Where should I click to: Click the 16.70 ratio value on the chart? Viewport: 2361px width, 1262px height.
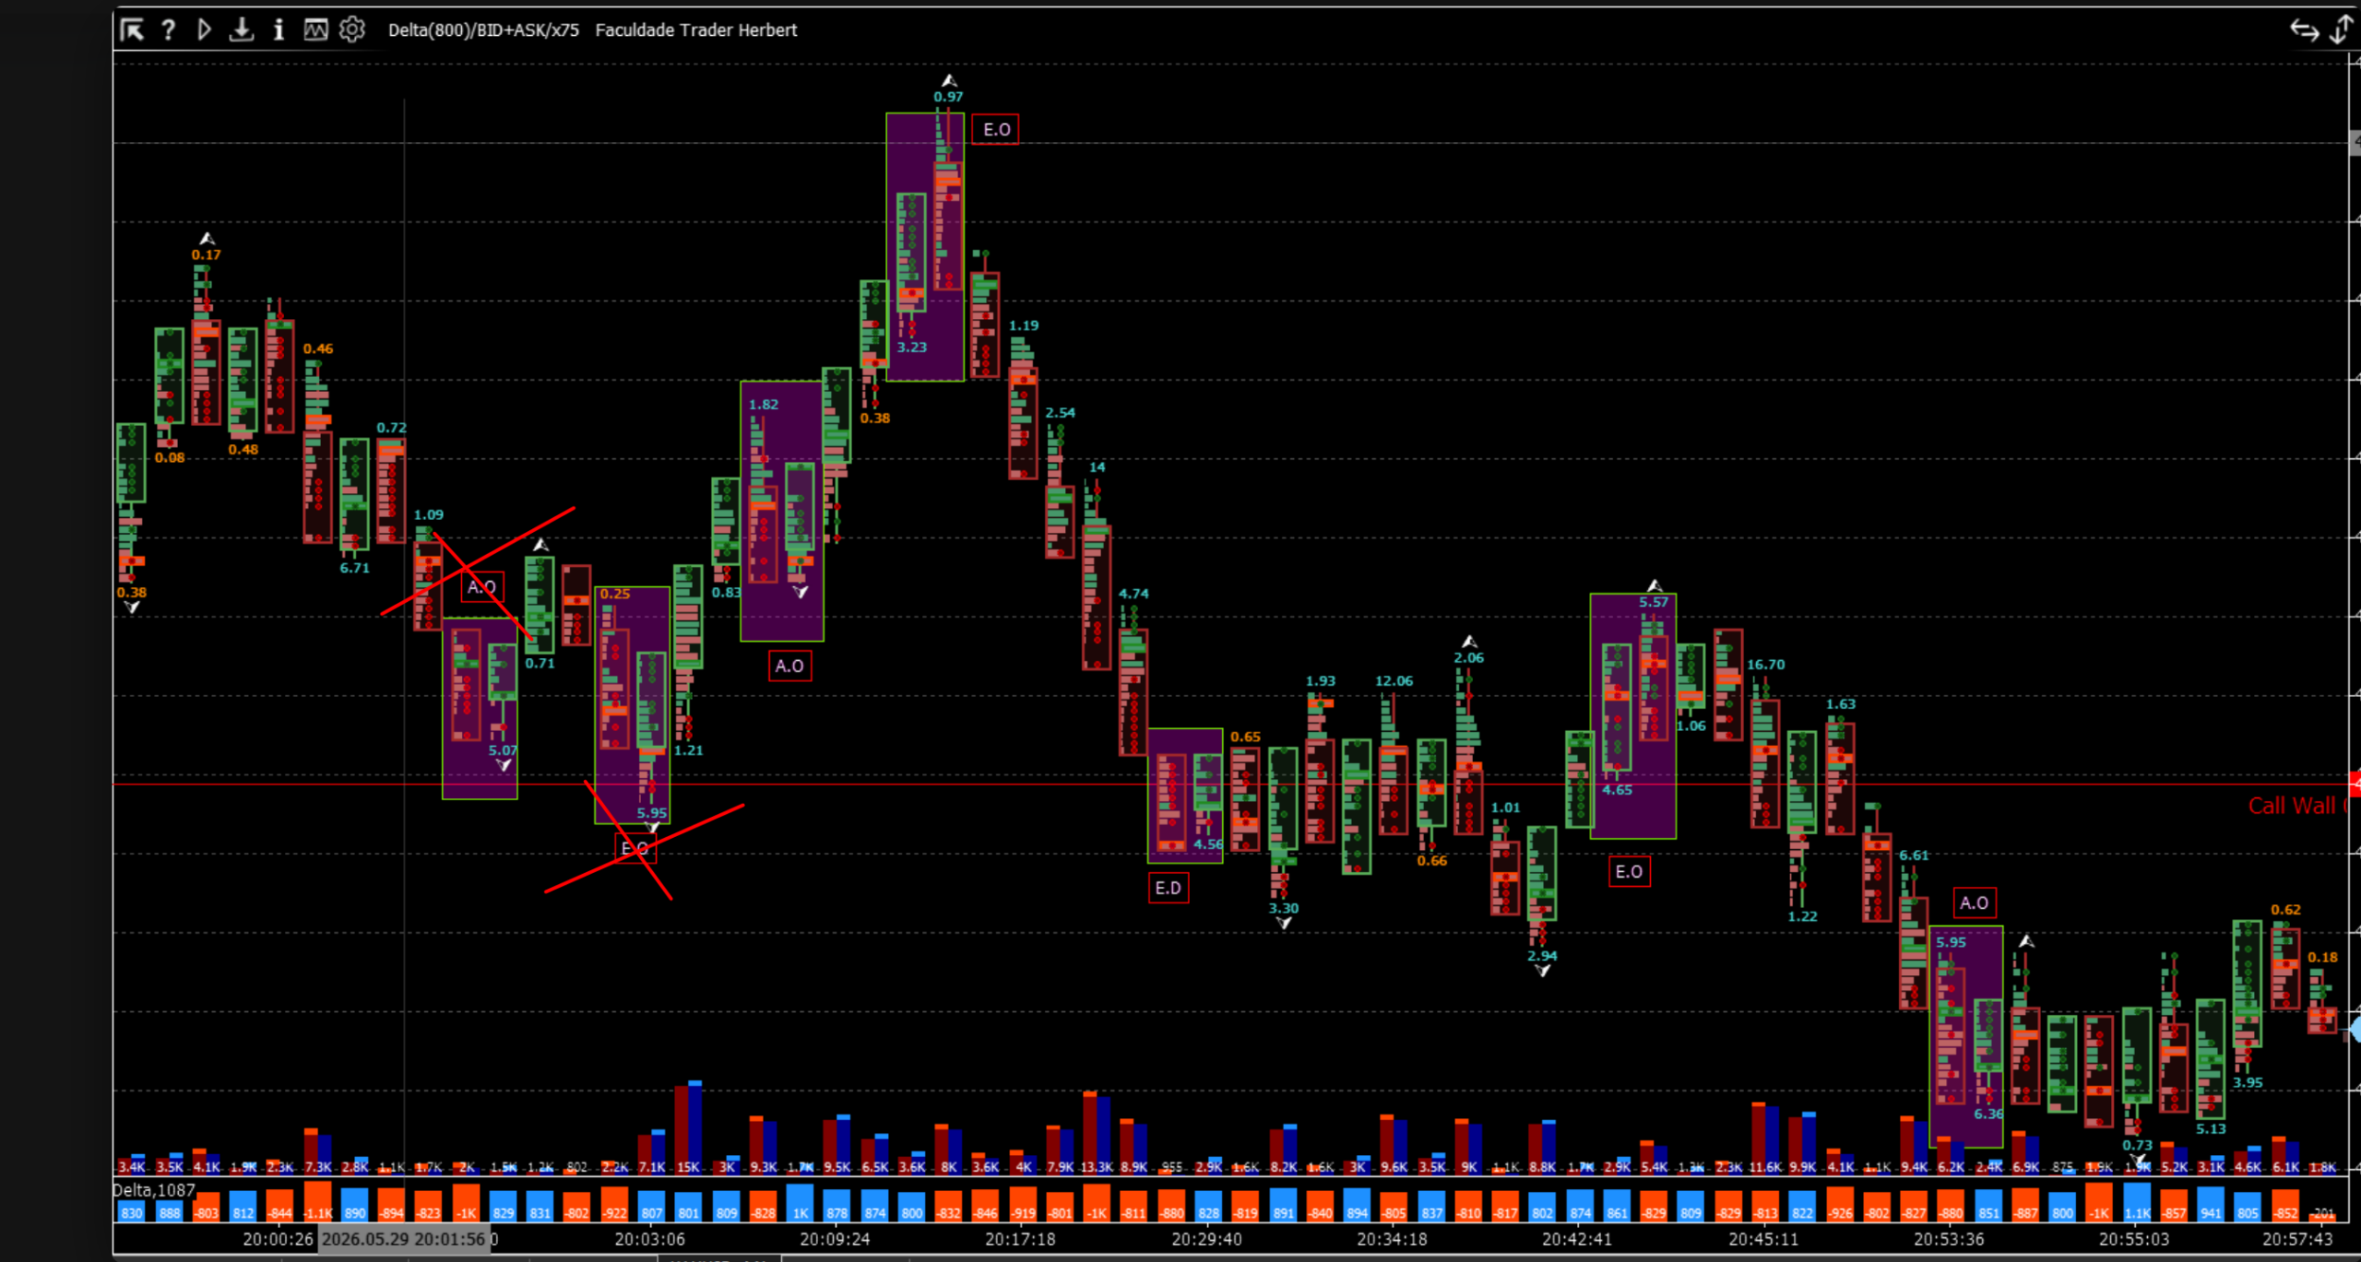click(x=1766, y=664)
